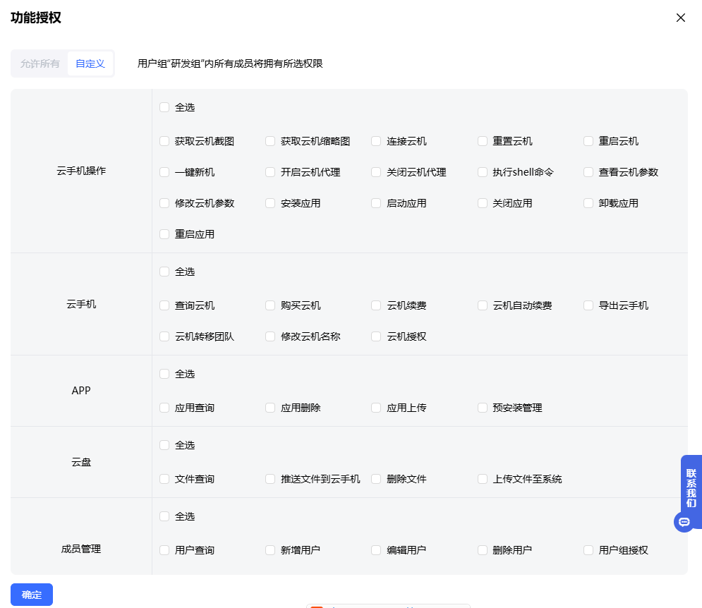Tick the 执行shell命令 checkbox
702x608 pixels.
483,172
